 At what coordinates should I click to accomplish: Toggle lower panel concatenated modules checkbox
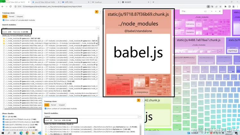click(x=45, y=108)
